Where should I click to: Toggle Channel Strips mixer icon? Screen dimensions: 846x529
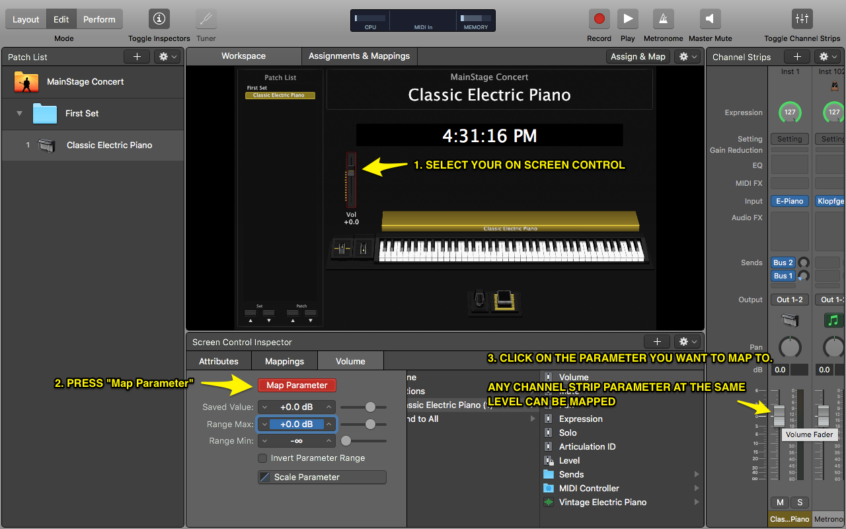click(802, 19)
